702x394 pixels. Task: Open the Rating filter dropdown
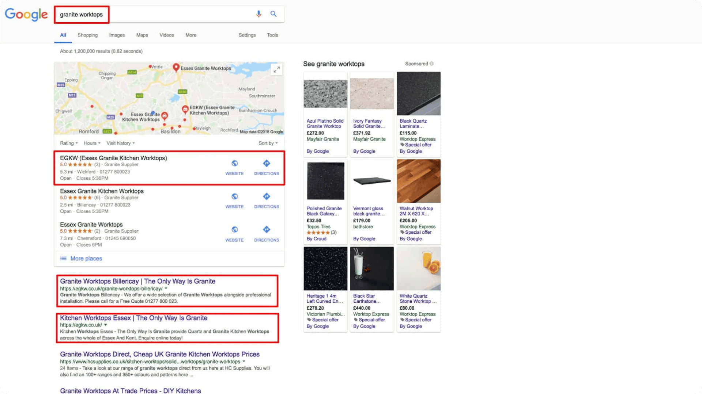point(69,143)
